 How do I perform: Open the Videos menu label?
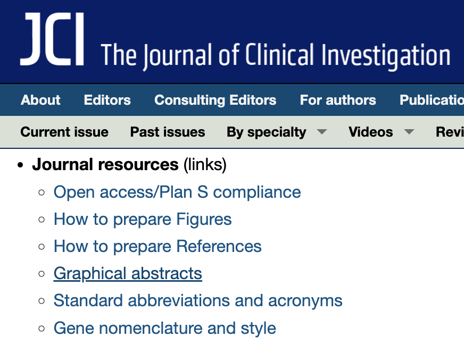(x=370, y=132)
